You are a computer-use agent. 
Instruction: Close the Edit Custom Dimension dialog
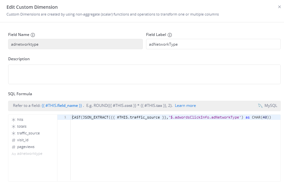[x=279, y=7]
